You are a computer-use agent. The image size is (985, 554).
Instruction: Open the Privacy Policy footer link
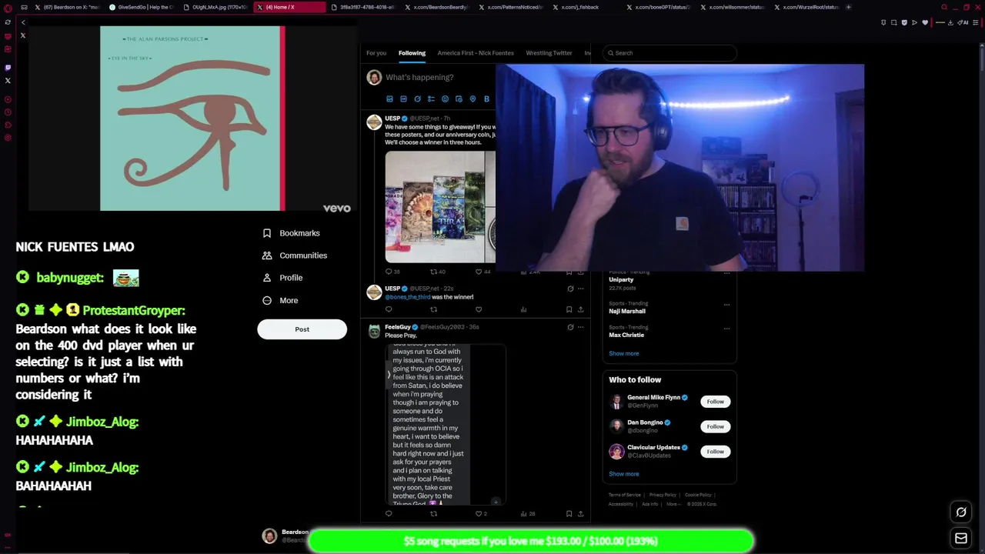[x=663, y=495]
